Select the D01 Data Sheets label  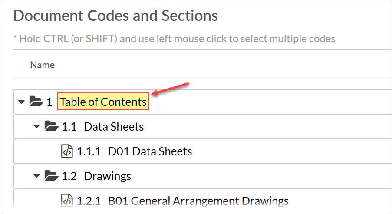point(150,151)
